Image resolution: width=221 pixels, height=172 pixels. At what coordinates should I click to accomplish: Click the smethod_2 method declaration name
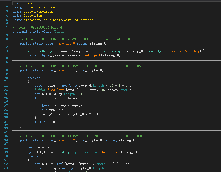[67, 140]
